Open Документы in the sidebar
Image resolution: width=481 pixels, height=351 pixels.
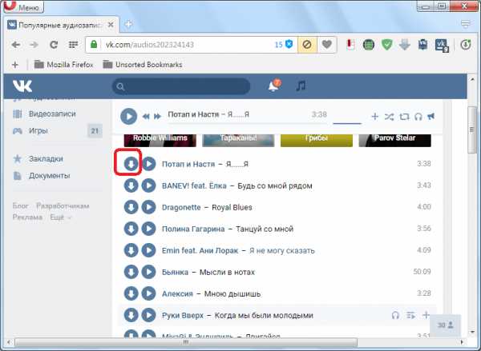pos(49,176)
